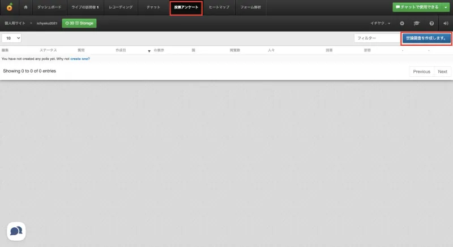Expand the entries-per-page 10 dropdown

tap(11, 38)
